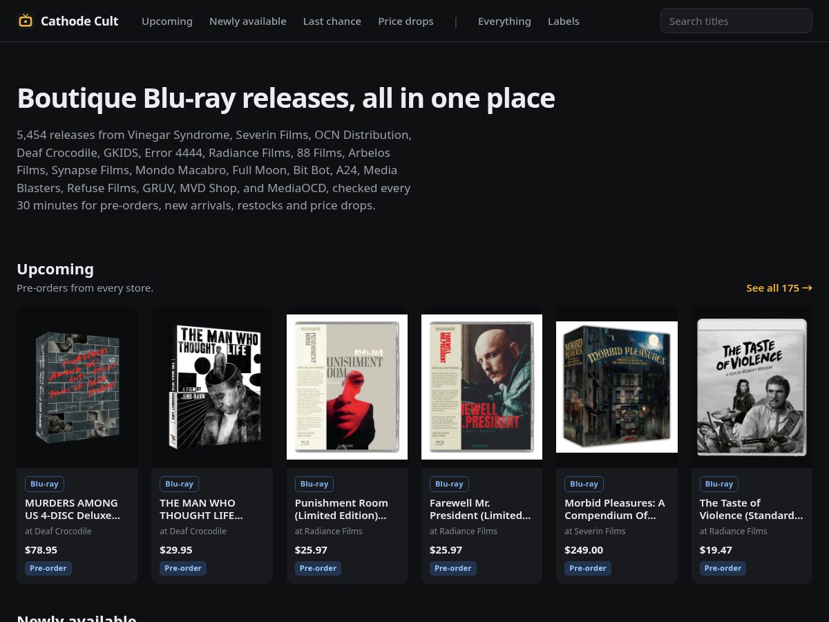Open The Taste of Violence cover image
The width and height of the screenshot is (829, 622).
pos(752,387)
